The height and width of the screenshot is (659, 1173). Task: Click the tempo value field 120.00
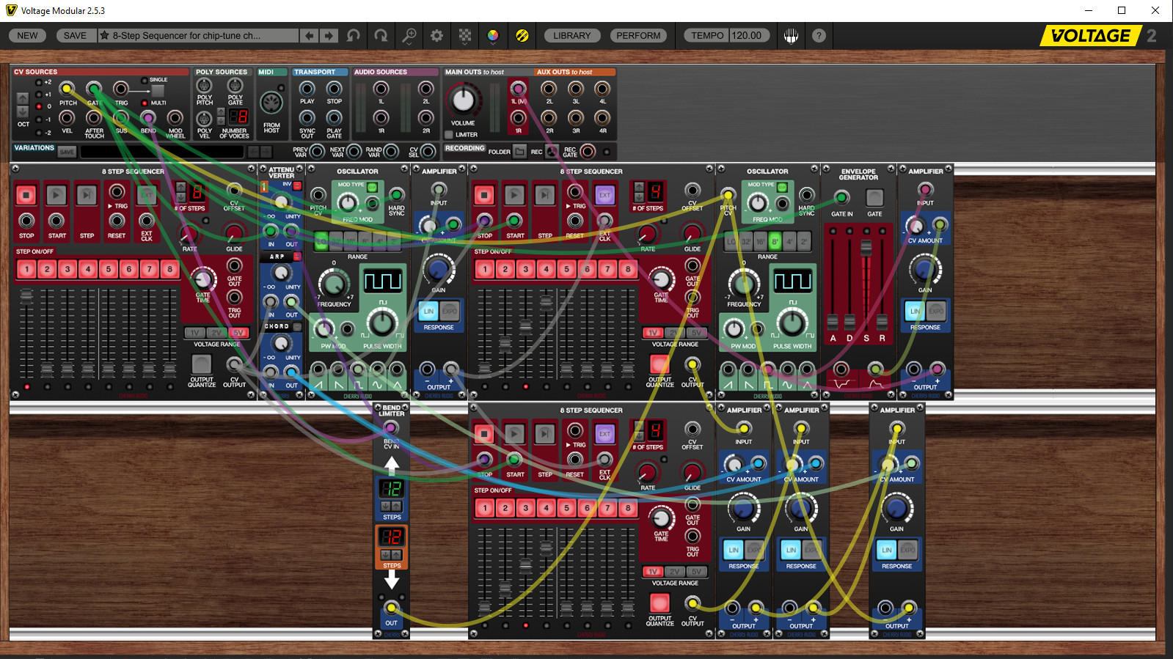[750, 35]
